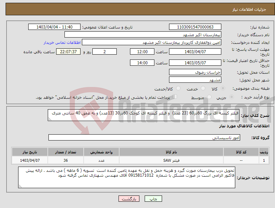275x208 pixels.
Task: Click the remaining time field 22:07:37
Action: coord(68,51)
